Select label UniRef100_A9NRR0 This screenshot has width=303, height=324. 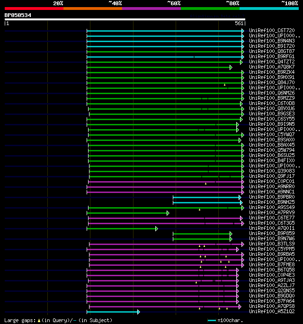[x=272, y=186]
